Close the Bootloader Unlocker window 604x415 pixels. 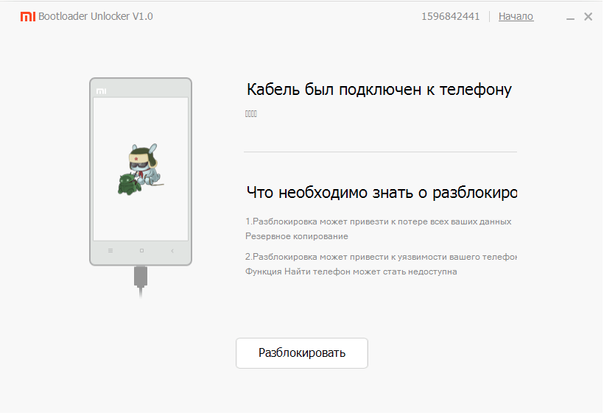pyautogui.click(x=588, y=16)
